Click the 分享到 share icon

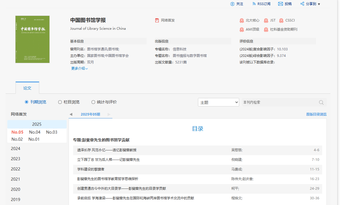pos(303,4)
